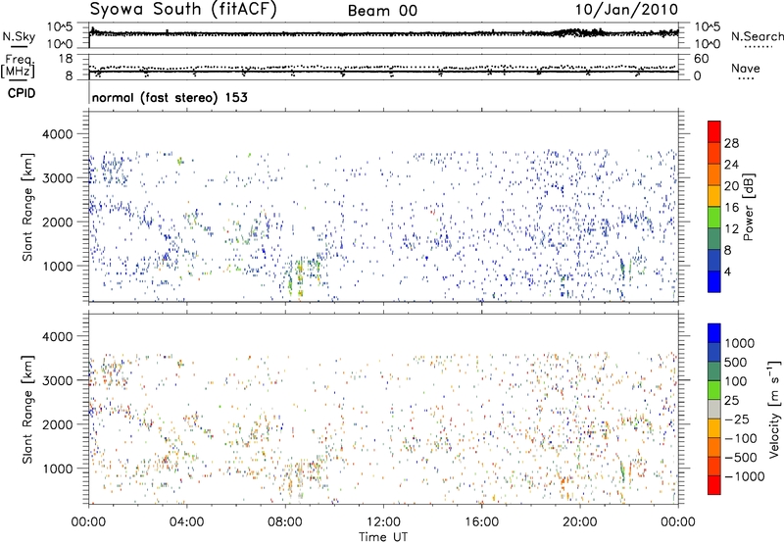The image size is (784, 543).
Task: Click the "60" tick on Nave axis
Action: click(x=701, y=59)
